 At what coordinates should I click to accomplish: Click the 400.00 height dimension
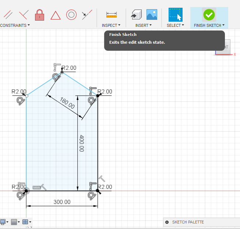(x=82, y=143)
